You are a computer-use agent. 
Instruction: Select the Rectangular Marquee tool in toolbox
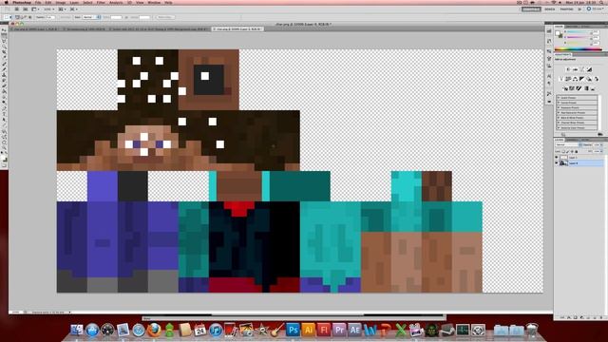4,35
